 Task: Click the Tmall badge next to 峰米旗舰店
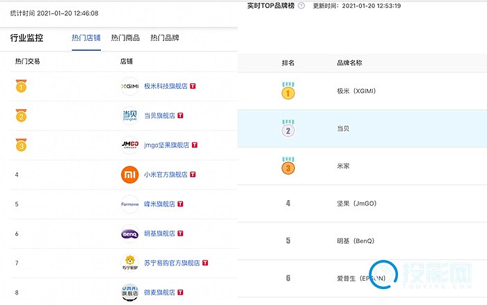click(x=180, y=204)
